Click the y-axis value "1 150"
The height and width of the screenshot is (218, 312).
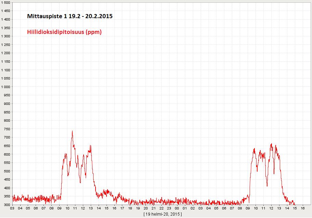pyautogui.click(x=5, y=61)
